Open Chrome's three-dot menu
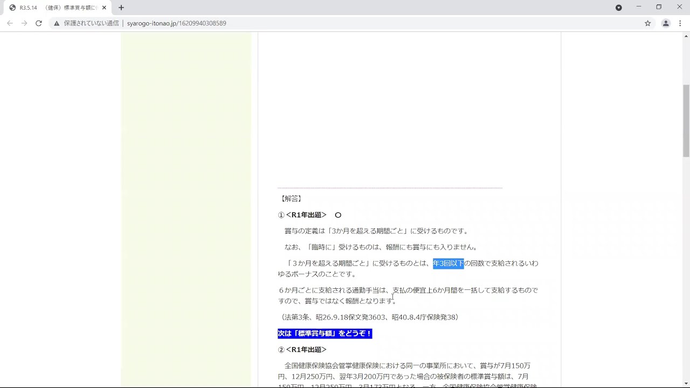690x388 pixels. click(680, 23)
